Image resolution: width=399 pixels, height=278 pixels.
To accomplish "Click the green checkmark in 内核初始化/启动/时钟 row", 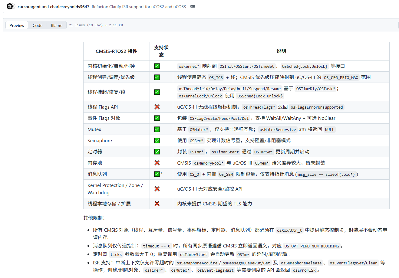I will [157, 66].
